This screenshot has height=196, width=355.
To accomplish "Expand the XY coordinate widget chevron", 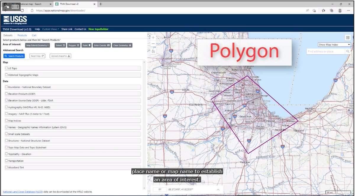I will coord(218,189).
